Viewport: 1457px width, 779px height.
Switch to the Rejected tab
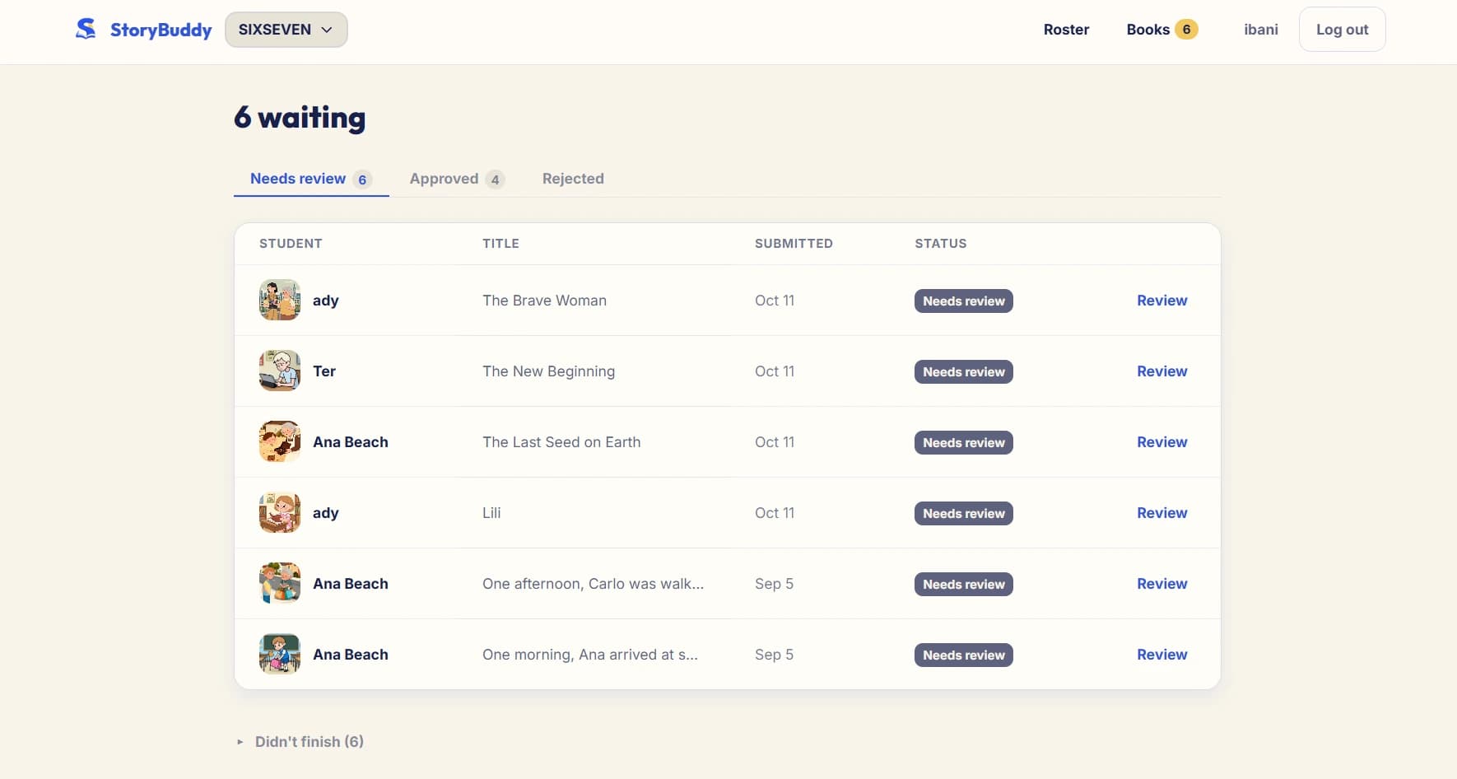pyautogui.click(x=573, y=179)
